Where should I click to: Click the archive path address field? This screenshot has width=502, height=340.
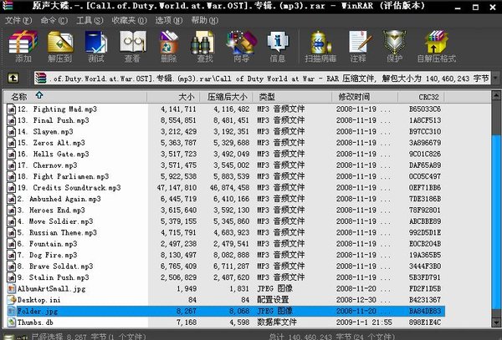[x=262, y=78]
